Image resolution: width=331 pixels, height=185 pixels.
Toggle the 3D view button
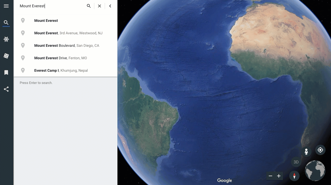click(296, 162)
